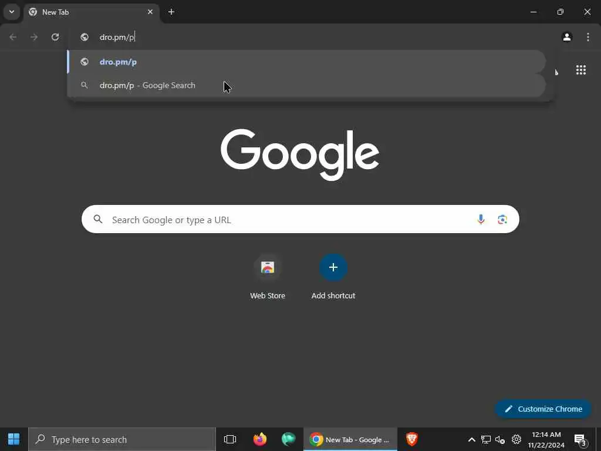Open the Windows Start menu
Screen dimensions: 601x451
click(x=14, y=439)
